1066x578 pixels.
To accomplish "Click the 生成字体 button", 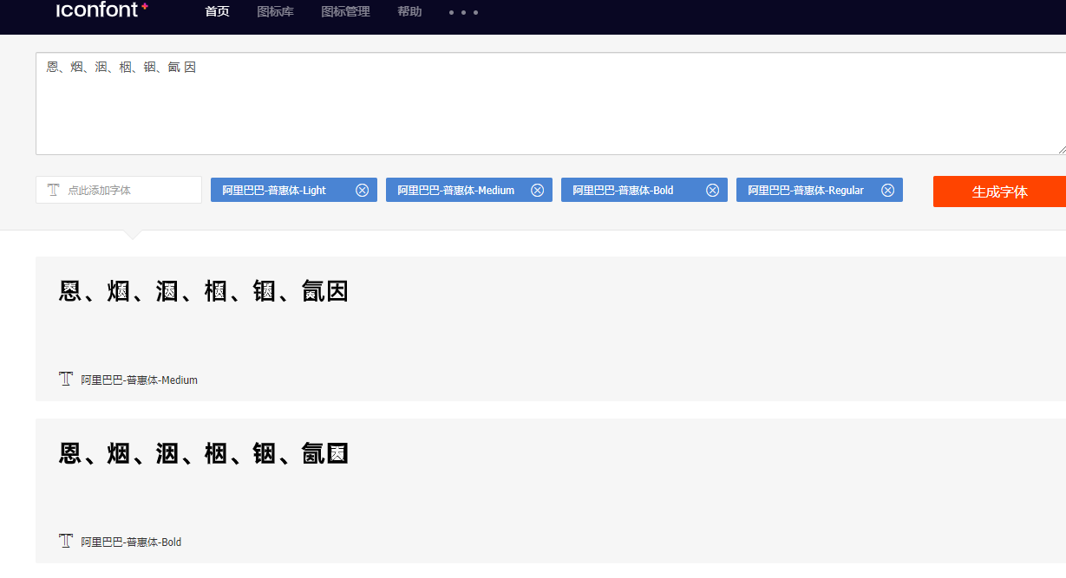I will 998,191.
